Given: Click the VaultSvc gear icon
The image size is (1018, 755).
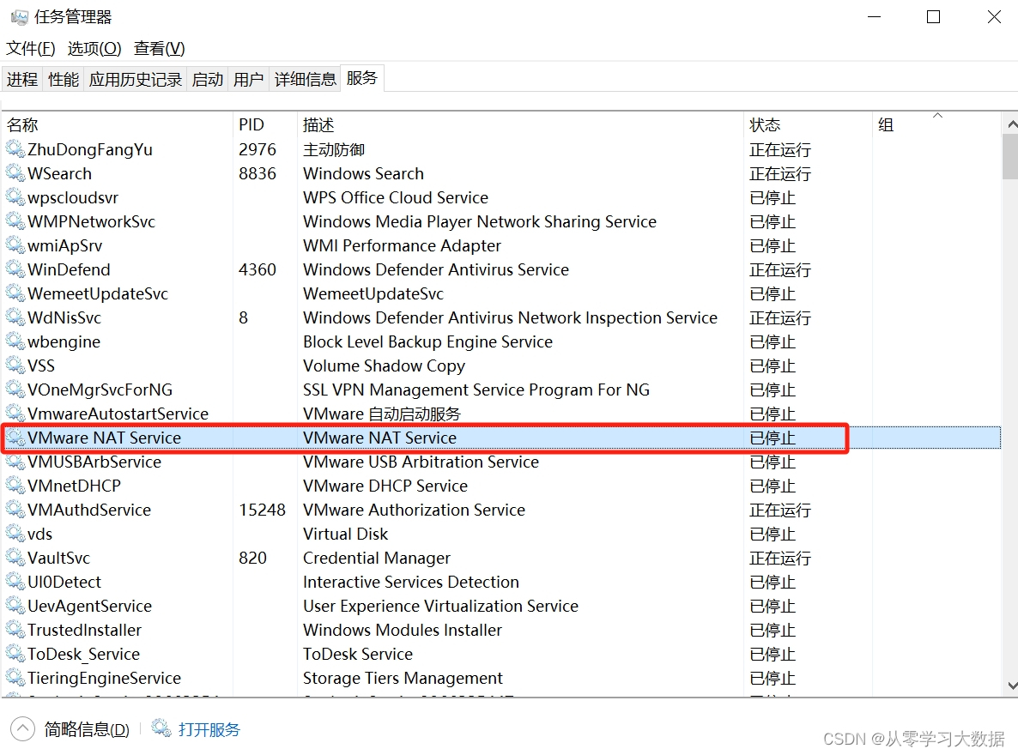Looking at the screenshot, I should 15,558.
